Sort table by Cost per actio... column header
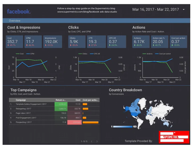The image size is (194, 150). pyautogui.click(x=90, y=100)
